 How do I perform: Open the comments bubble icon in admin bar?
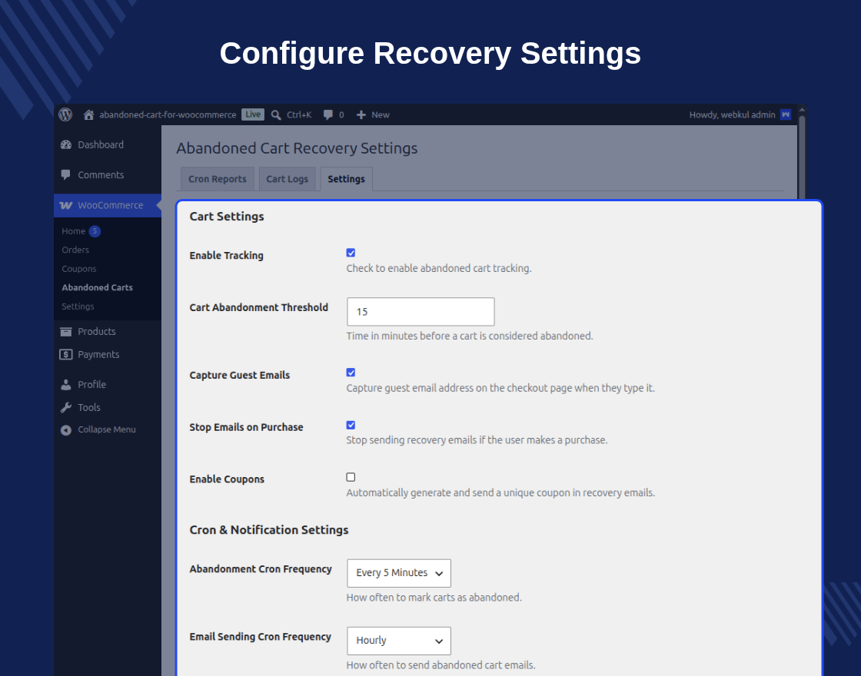click(327, 114)
